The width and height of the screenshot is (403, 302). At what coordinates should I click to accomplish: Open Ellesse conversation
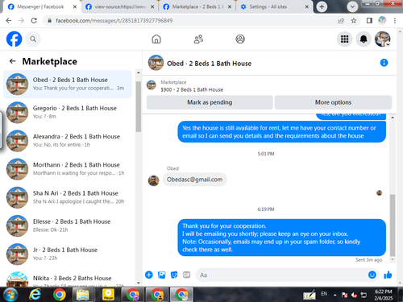[x=68, y=225]
